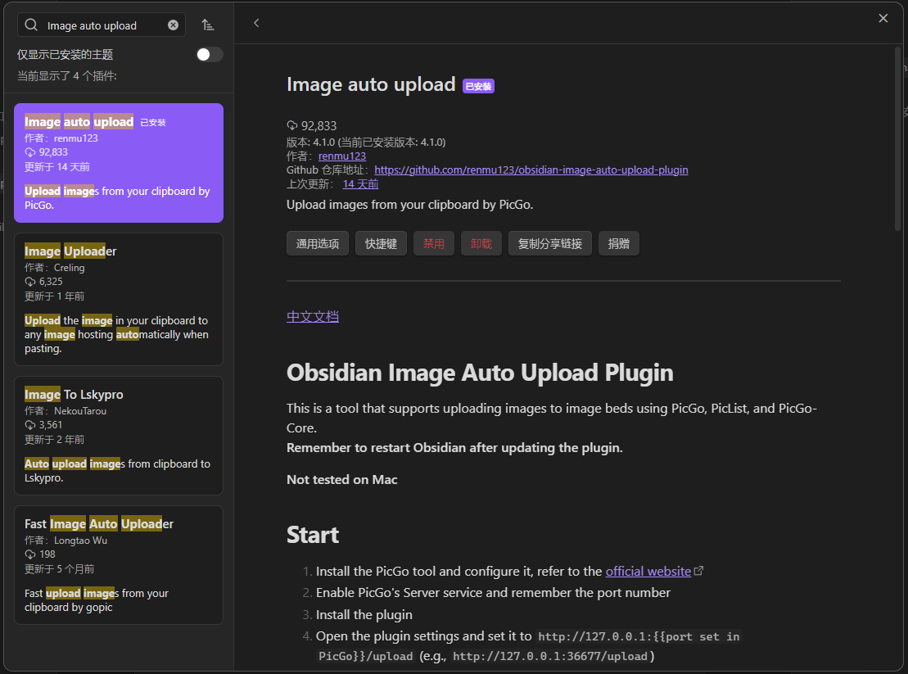The width and height of the screenshot is (908, 674).
Task: Click 禁用 to disable the plugin
Action: 433,242
